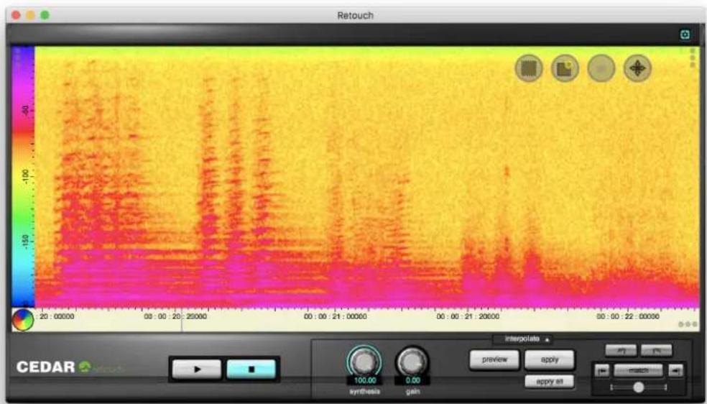Click the slider knob under match button

pos(639,387)
